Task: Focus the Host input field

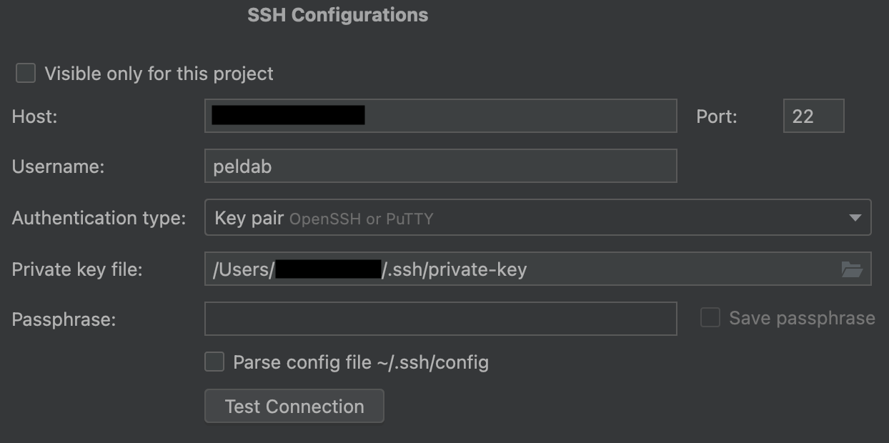Action: click(439, 116)
